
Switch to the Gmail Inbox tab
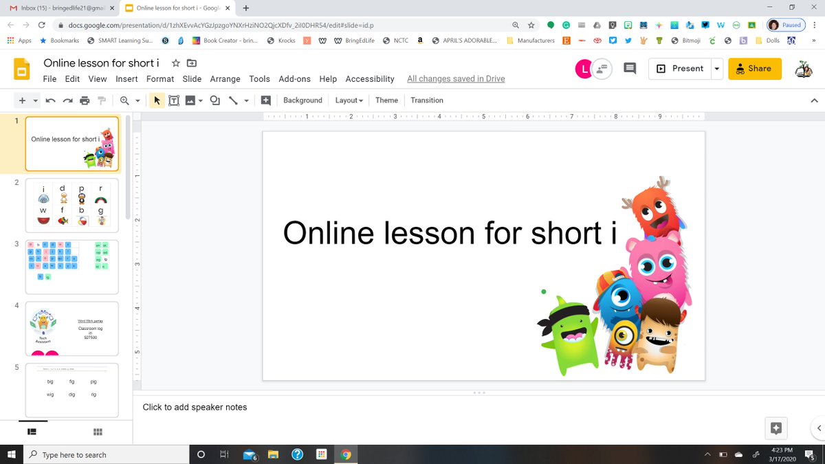60,8
